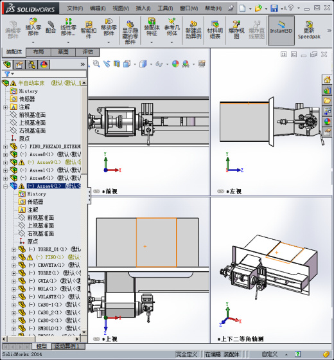Open the DisplayManager color wheel tab
The image size is (334, 360).
click(x=44, y=64)
